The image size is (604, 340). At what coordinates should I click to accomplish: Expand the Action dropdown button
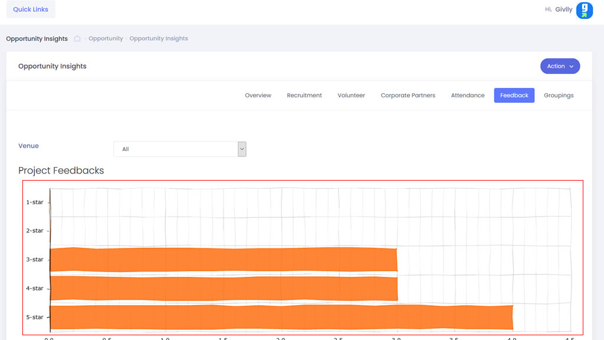coord(560,66)
